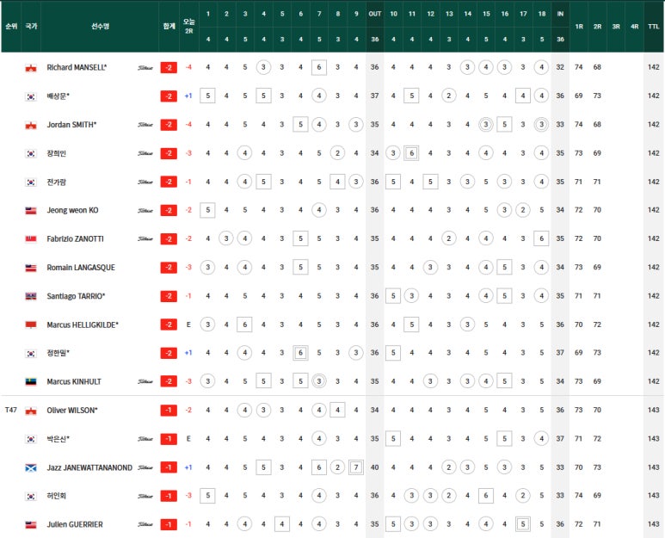665x538 pixels.
Task: Click the 선수명 column header
Action: pyautogui.click(x=100, y=27)
